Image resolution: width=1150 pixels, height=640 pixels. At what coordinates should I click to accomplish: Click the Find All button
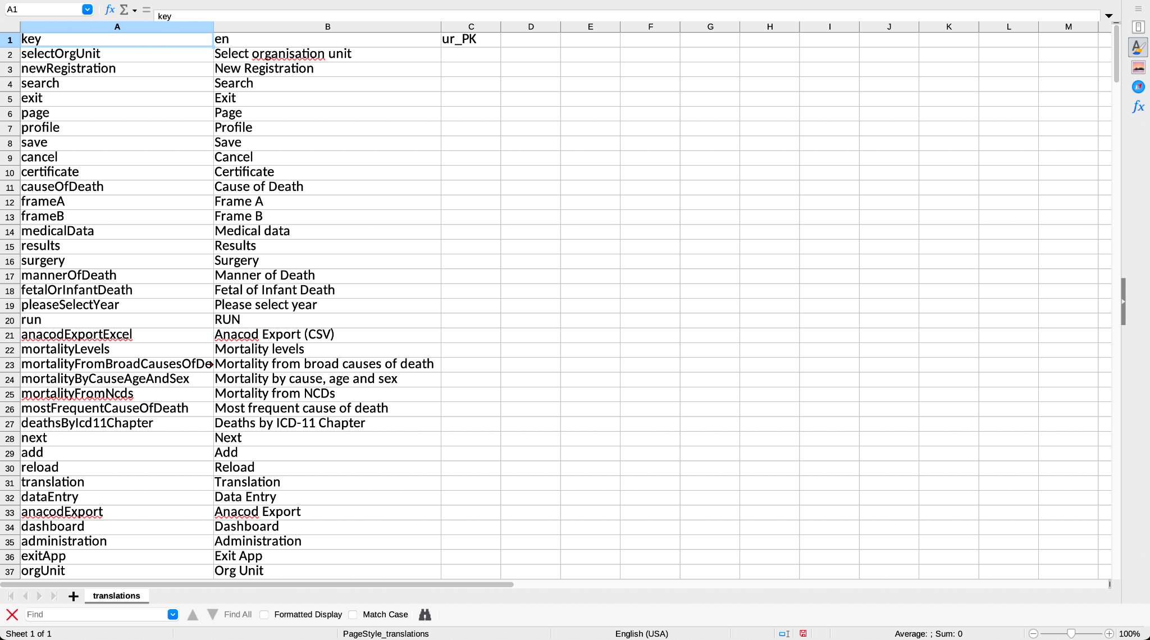point(238,615)
